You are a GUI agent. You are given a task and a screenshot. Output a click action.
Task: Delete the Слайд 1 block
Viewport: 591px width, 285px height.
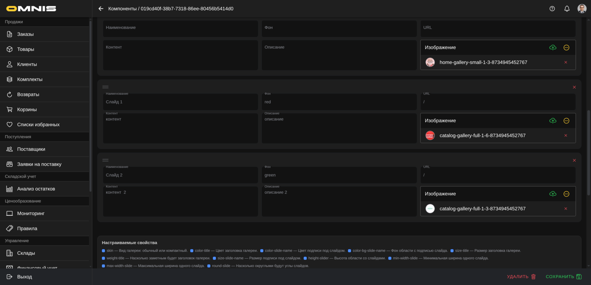tap(574, 87)
